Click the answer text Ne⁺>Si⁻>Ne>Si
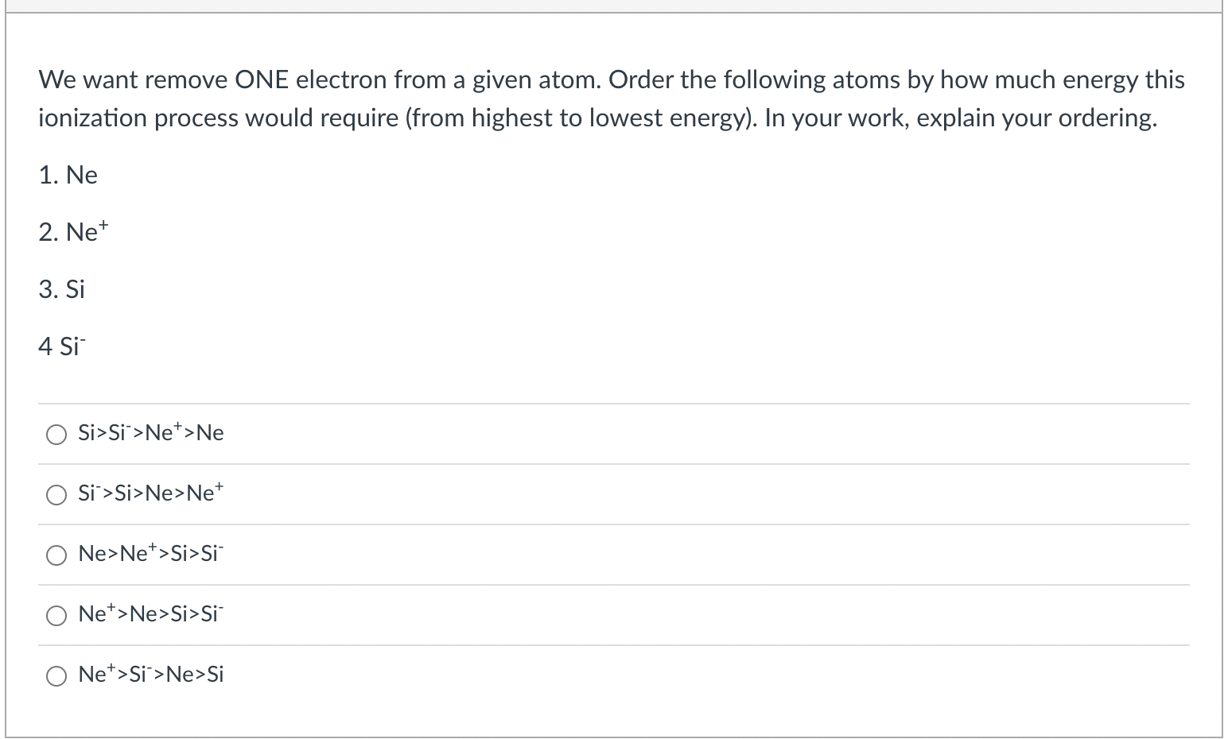 pos(150,674)
